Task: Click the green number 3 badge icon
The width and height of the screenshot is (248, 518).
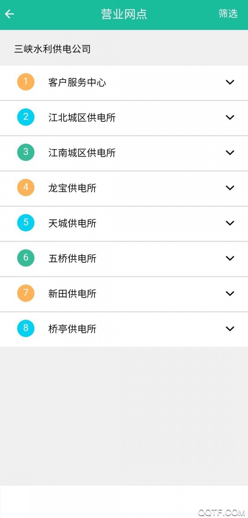Action: coord(25,152)
